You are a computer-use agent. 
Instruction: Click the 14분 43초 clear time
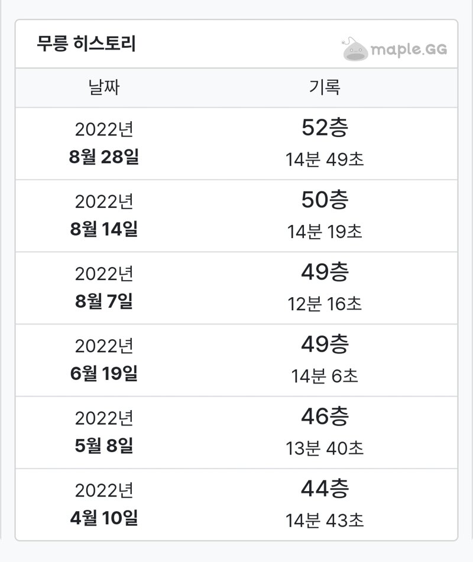pyautogui.click(x=325, y=521)
